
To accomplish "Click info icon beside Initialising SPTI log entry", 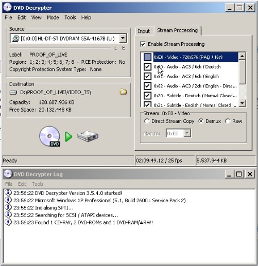I will 8,207.
